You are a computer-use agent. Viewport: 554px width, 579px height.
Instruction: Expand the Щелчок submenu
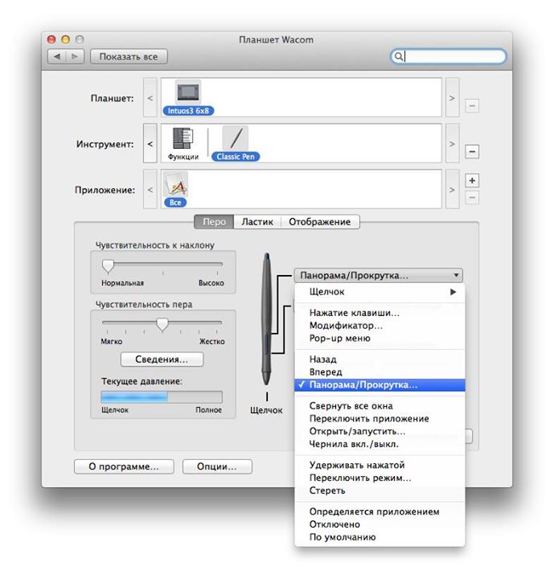click(378, 292)
